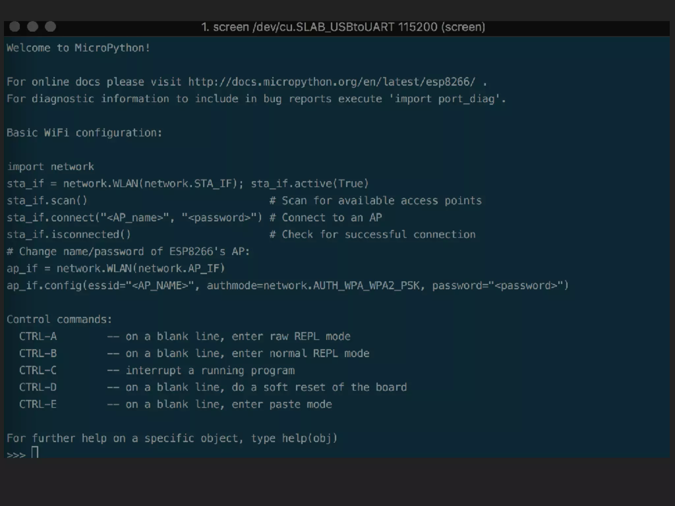Image resolution: width=675 pixels, height=506 pixels.
Task: Click the REPL prompt cursor block
Action: click(35, 452)
